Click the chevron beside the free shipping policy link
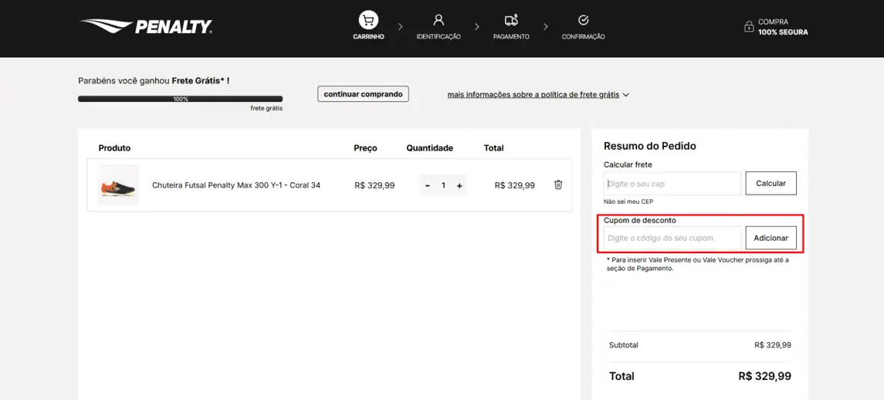This screenshot has height=400, width=884. (626, 95)
